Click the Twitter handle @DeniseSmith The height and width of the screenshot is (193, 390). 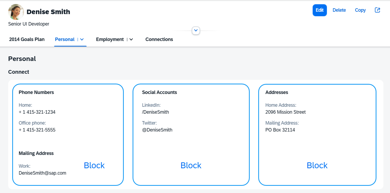(x=157, y=130)
